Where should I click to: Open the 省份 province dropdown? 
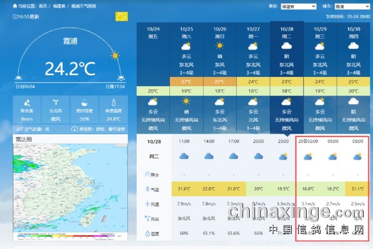tap(298, 7)
